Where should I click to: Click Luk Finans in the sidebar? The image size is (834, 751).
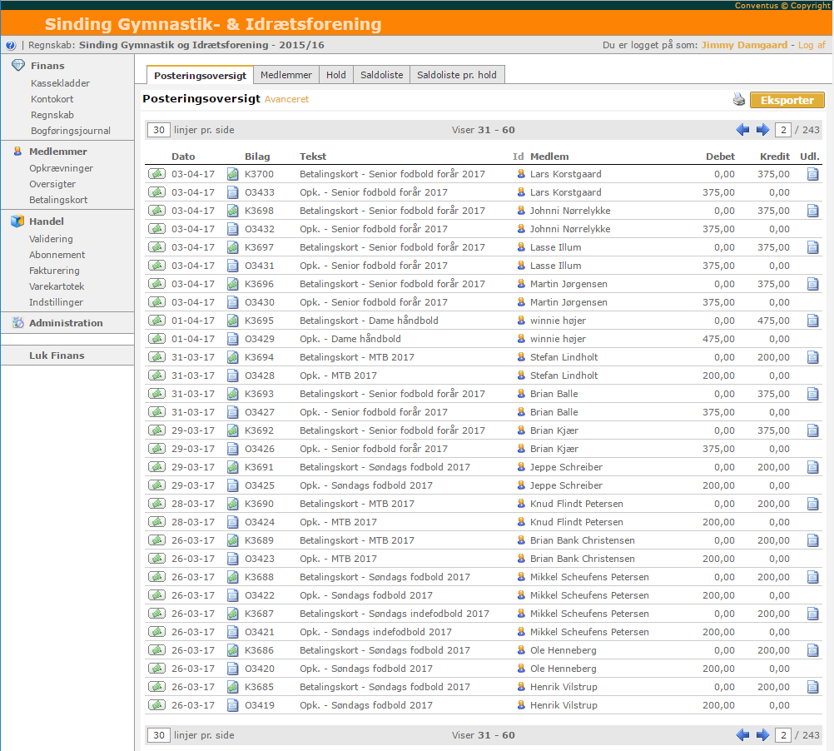57,356
